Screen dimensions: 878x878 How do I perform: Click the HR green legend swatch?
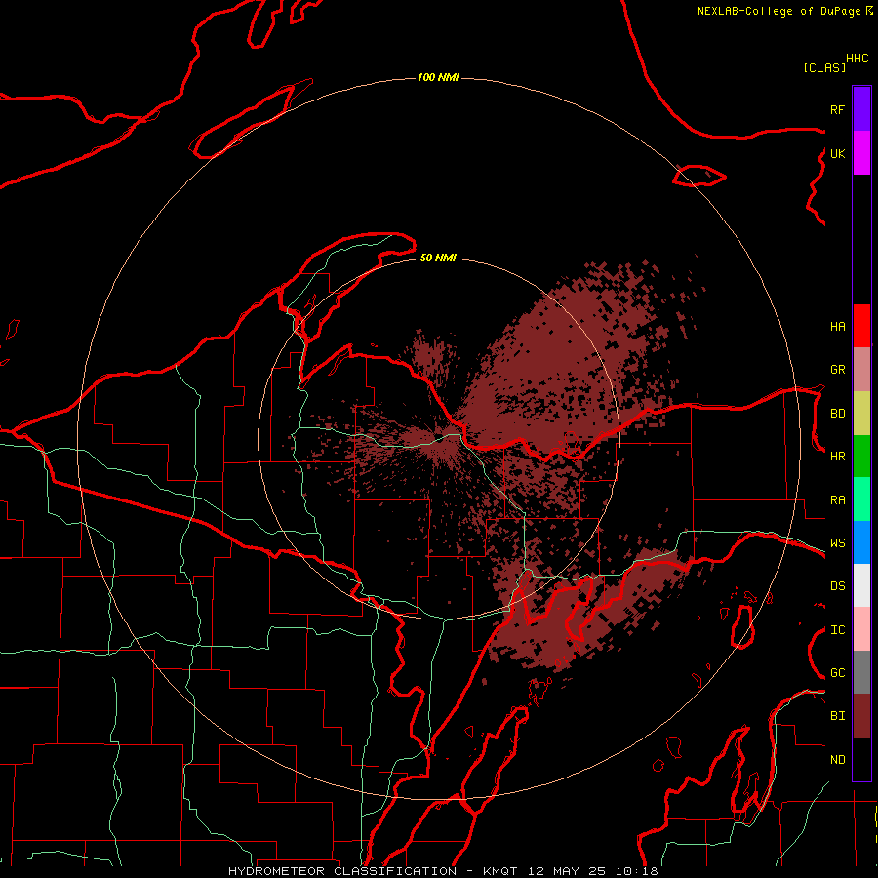pyautogui.click(x=861, y=457)
